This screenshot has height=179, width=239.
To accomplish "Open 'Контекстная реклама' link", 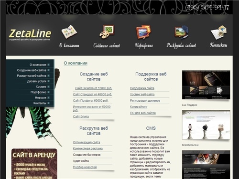I will pyautogui.click(x=88, y=148).
